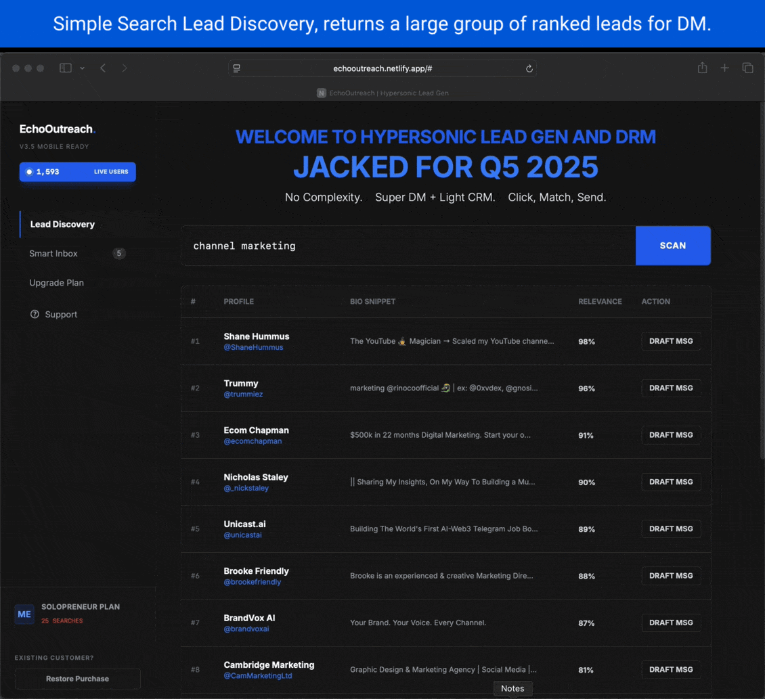Start a search with the SCAN button
This screenshot has width=765, height=699.
click(x=673, y=246)
